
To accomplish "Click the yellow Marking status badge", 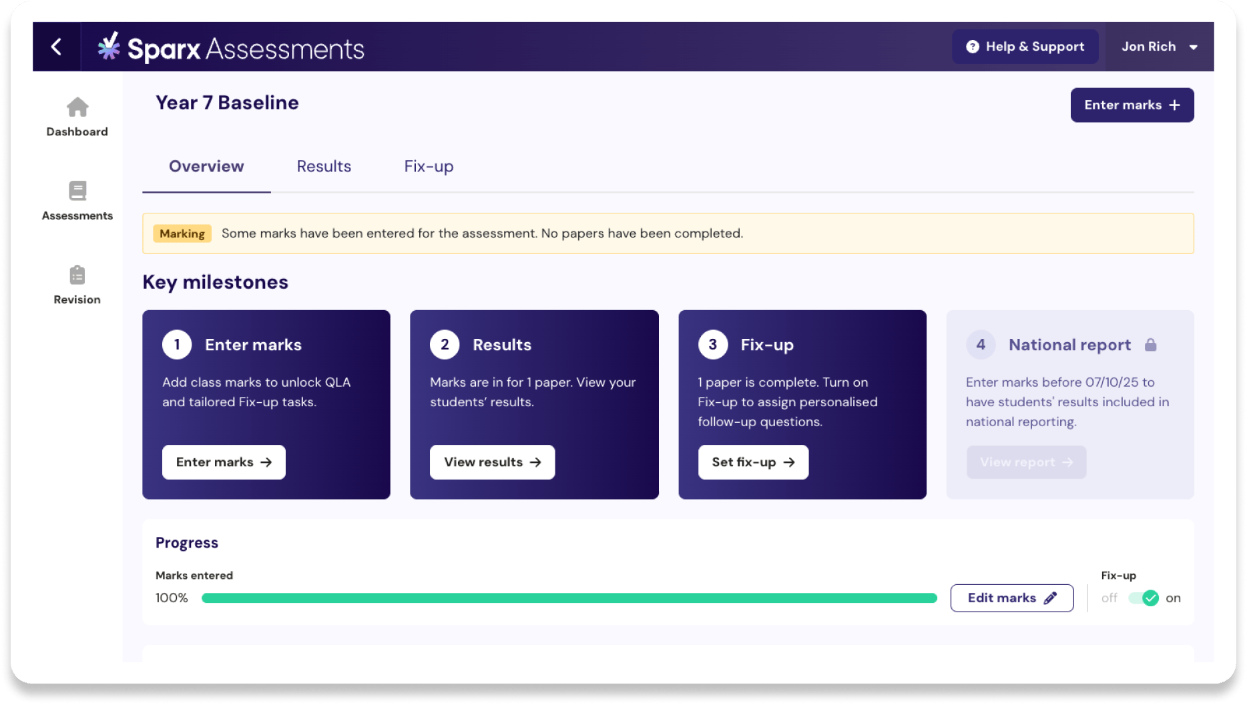I will pos(182,233).
